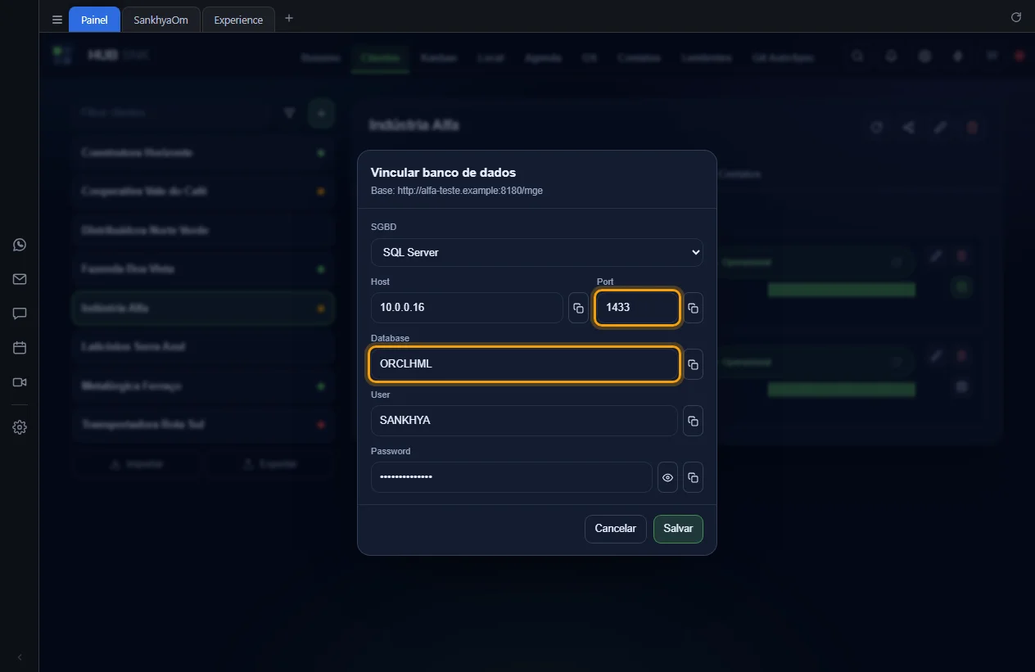This screenshot has width=1035, height=672.
Task: Open the video camera icon in the sidebar
Action: pyautogui.click(x=20, y=382)
